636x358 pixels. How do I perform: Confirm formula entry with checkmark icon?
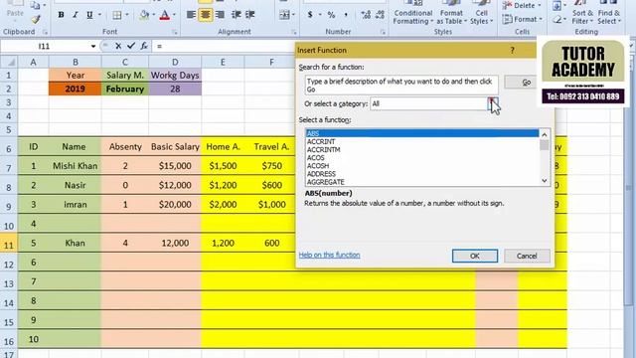[x=130, y=47]
